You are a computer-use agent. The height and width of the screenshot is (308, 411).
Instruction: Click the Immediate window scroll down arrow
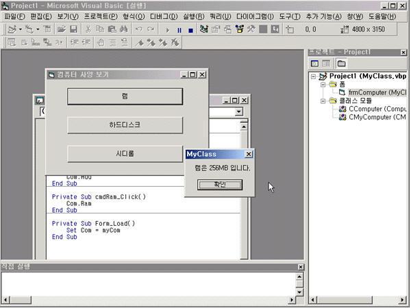click(299, 292)
